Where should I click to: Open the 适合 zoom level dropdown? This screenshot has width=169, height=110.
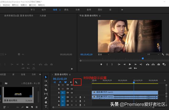pyautogui.click(x=103, y=54)
